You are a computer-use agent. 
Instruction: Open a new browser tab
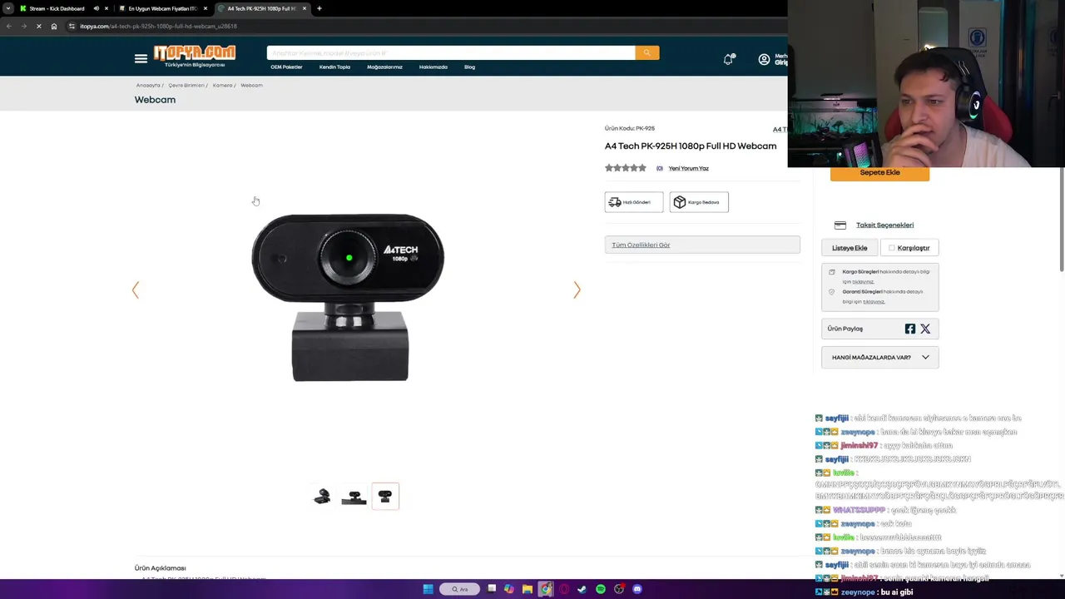pyautogui.click(x=319, y=8)
